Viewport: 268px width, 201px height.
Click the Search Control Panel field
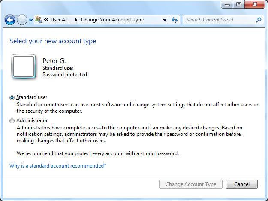[220, 20]
